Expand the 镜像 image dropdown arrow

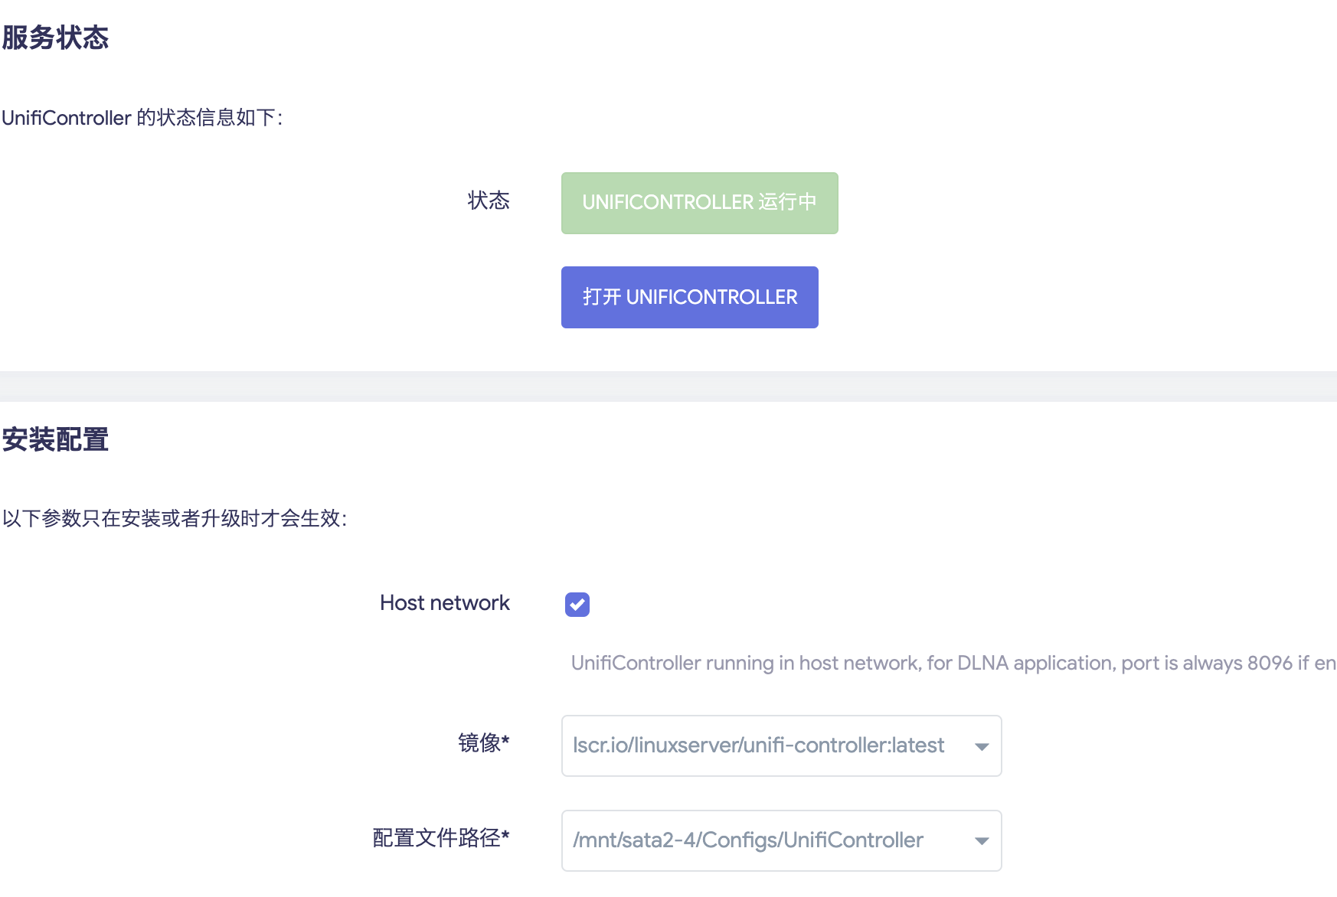(982, 746)
